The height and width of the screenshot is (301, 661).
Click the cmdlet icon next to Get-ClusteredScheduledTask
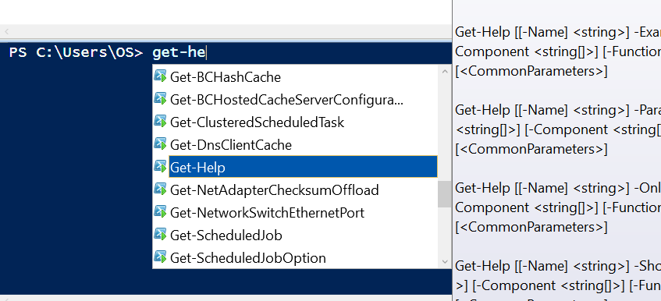coord(160,122)
